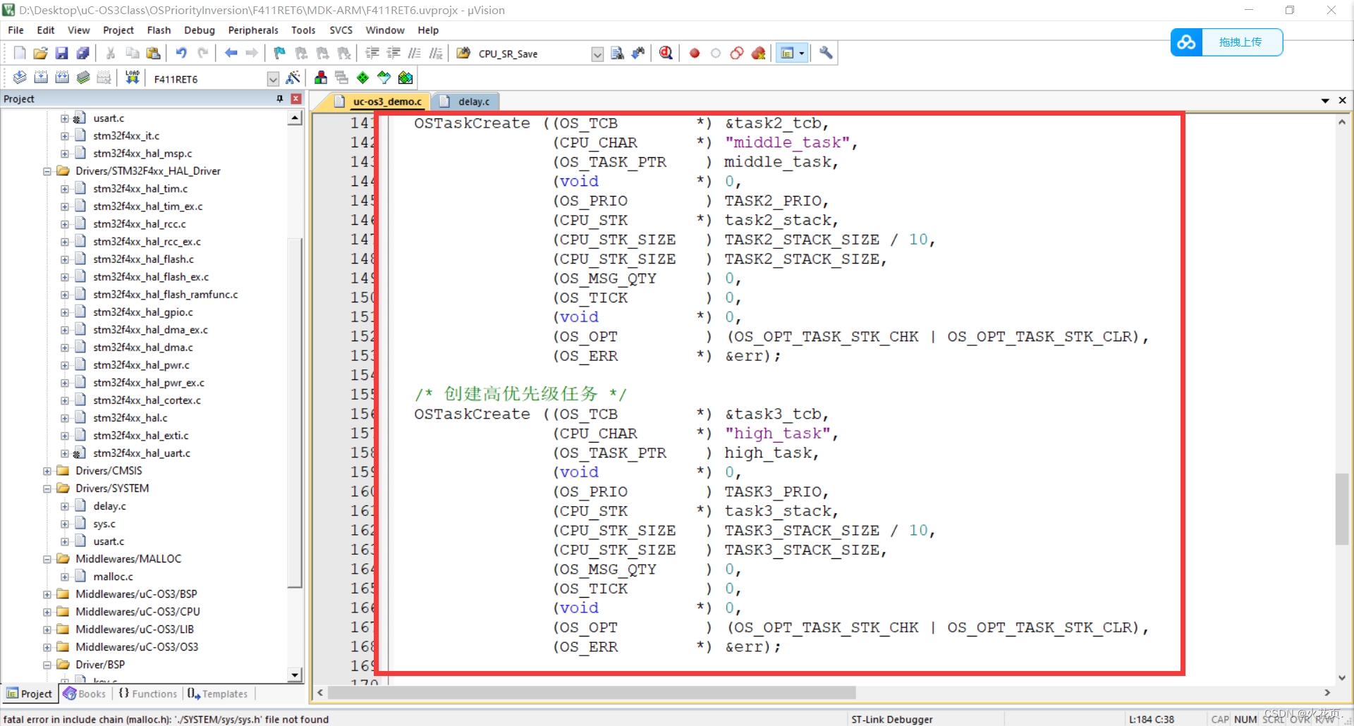Click the editor horizontal scrollbar thumb

pyautogui.click(x=592, y=693)
